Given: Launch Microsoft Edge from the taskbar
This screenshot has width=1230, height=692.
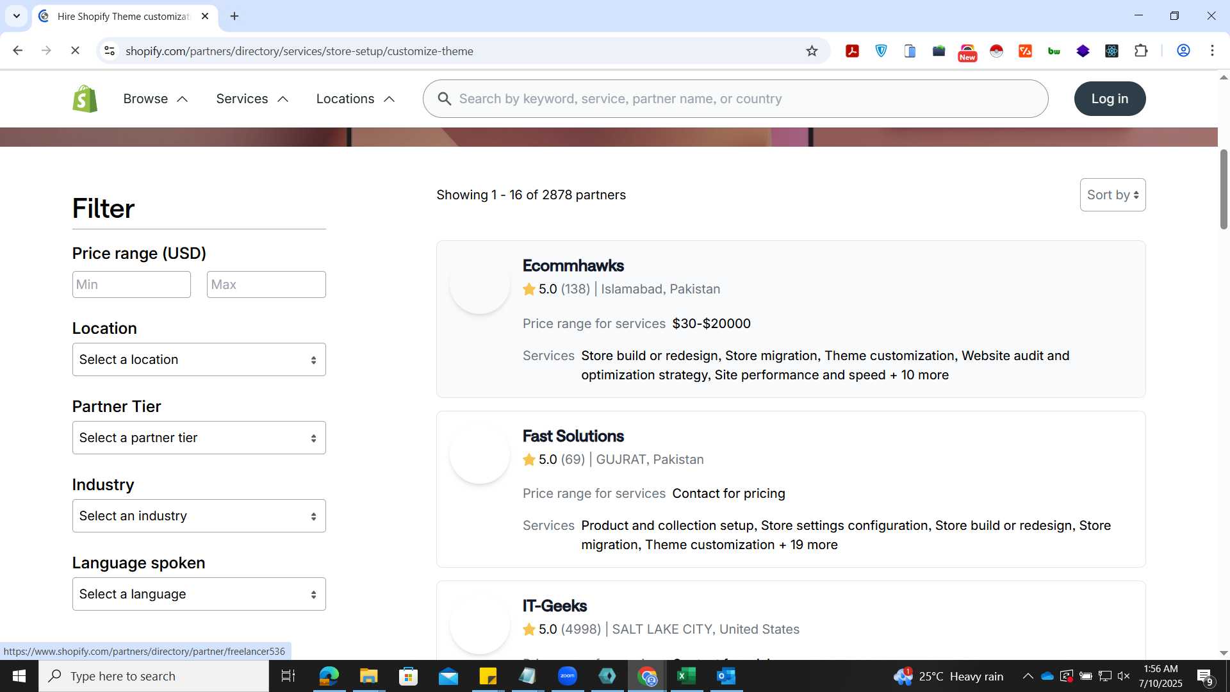Looking at the screenshot, I should [x=329, y=676].
